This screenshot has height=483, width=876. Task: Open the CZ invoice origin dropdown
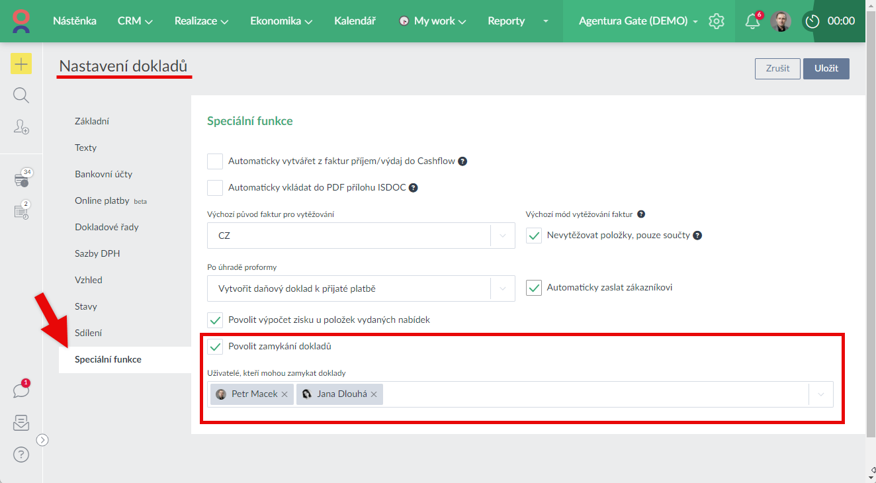coord(361,236)
